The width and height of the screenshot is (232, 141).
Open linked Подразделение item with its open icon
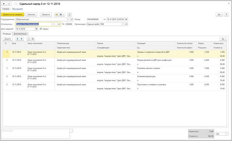72,19
